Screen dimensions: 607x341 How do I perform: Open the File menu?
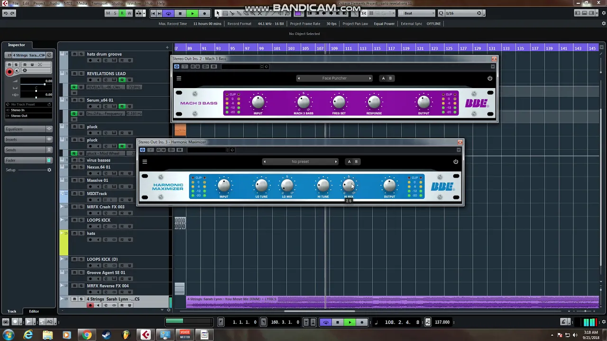click(15, 3)
